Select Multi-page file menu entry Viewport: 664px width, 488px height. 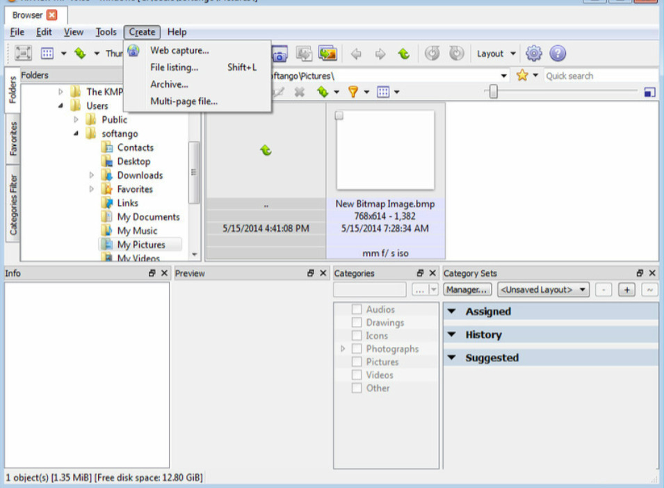pyautogui.click(x=197, y=101)
